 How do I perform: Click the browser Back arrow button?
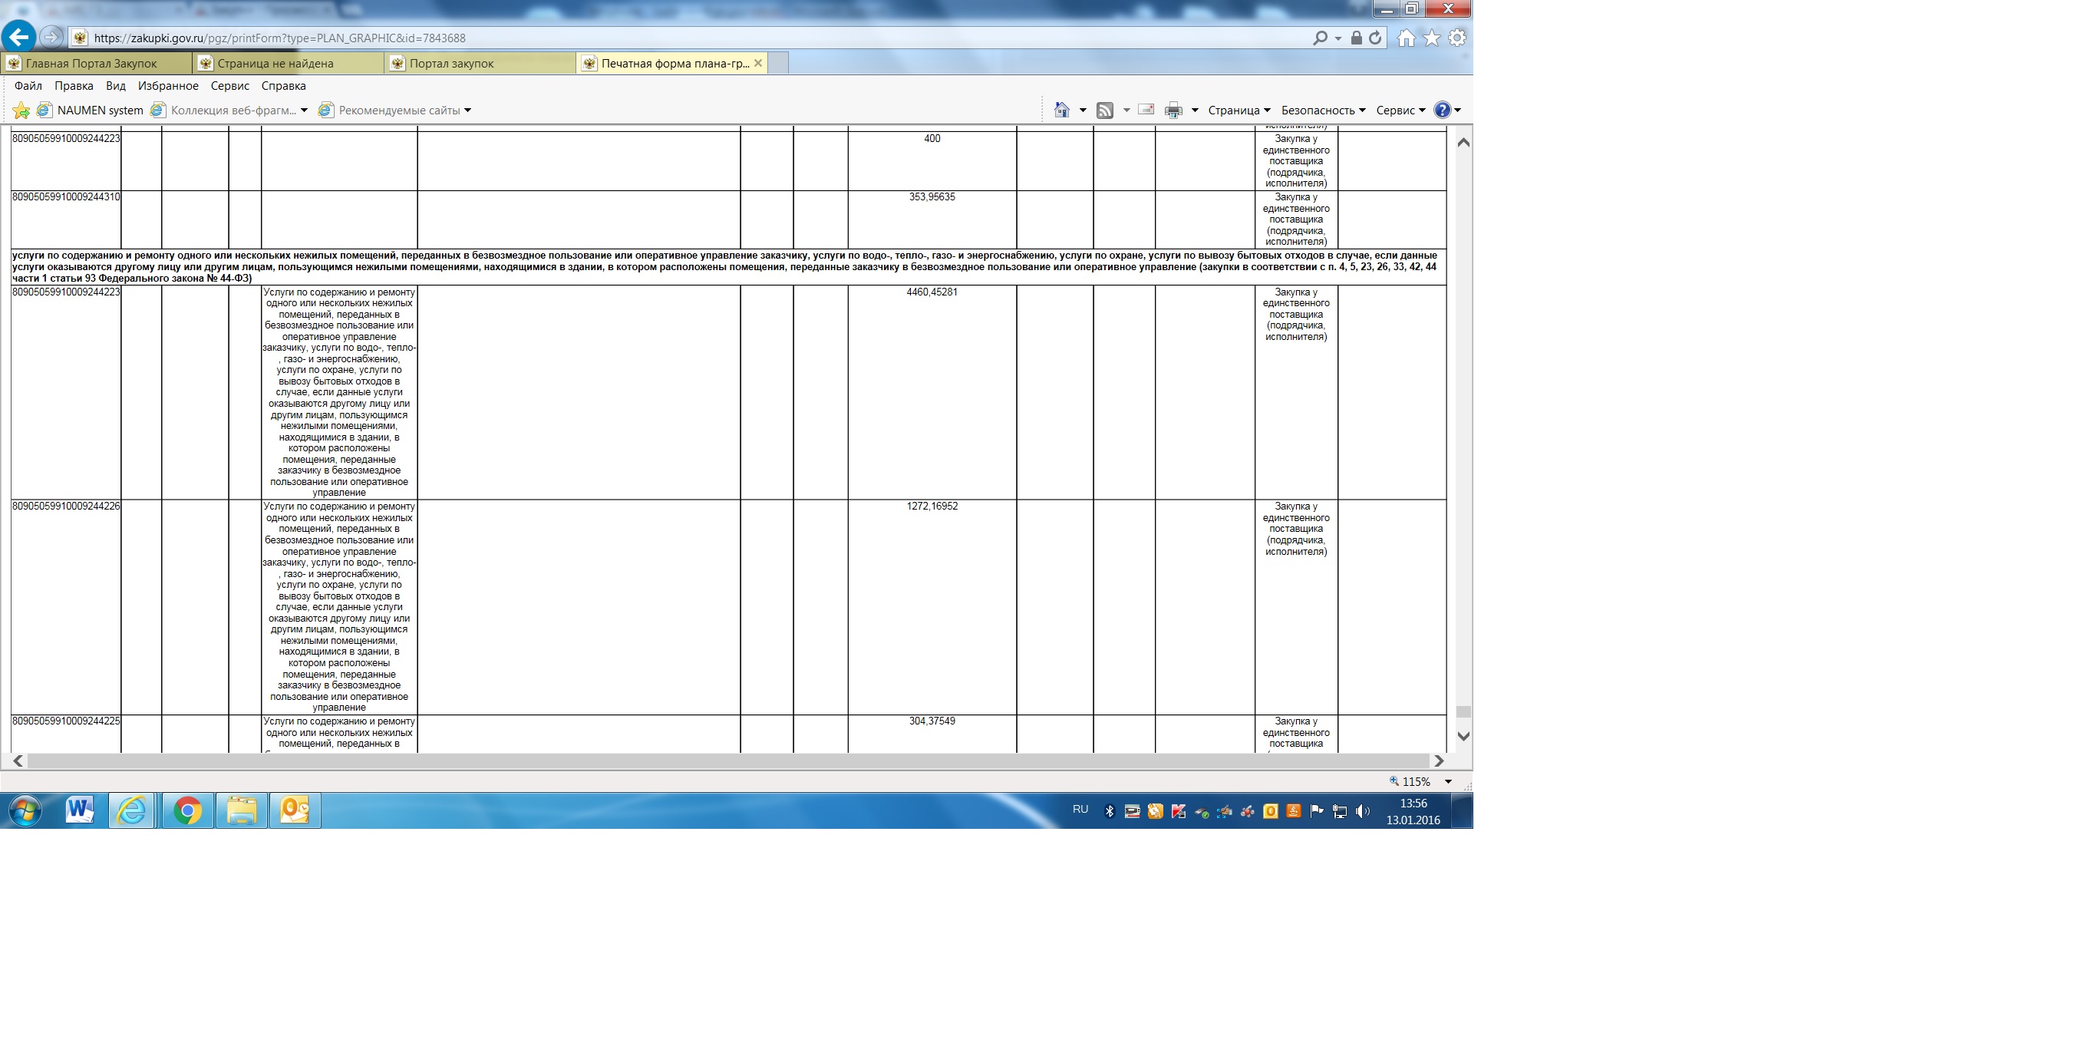18,37
